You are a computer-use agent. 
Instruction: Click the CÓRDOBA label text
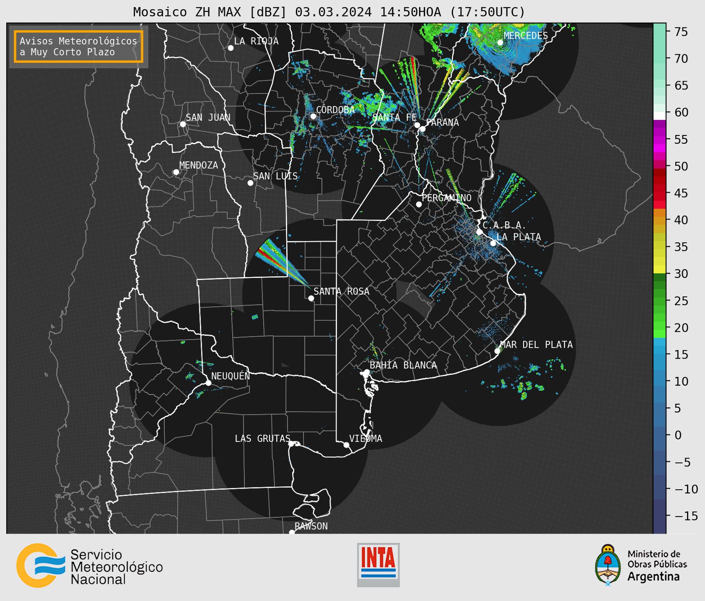[336, 110]
